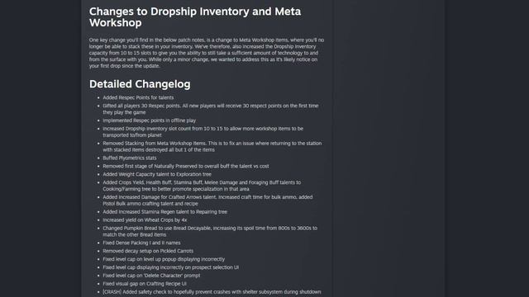Viewport: 529px width, 297px height.
Task: Click 'Removed first stage of Naturally Preserved' entry
Action: pyautogui.click(x=186, y=166)
